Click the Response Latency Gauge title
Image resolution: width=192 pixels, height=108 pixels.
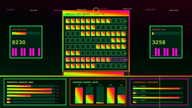[x=85, y=82]
